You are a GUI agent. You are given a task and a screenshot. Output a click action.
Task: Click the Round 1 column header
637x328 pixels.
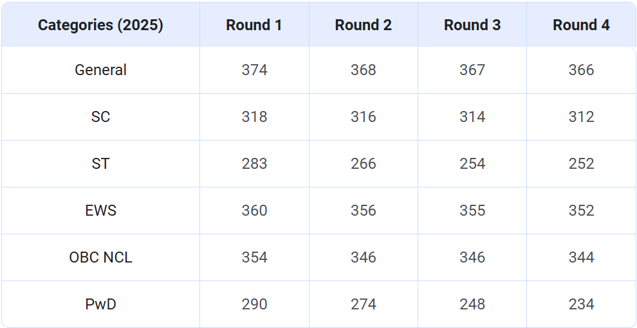coord(254,25)
